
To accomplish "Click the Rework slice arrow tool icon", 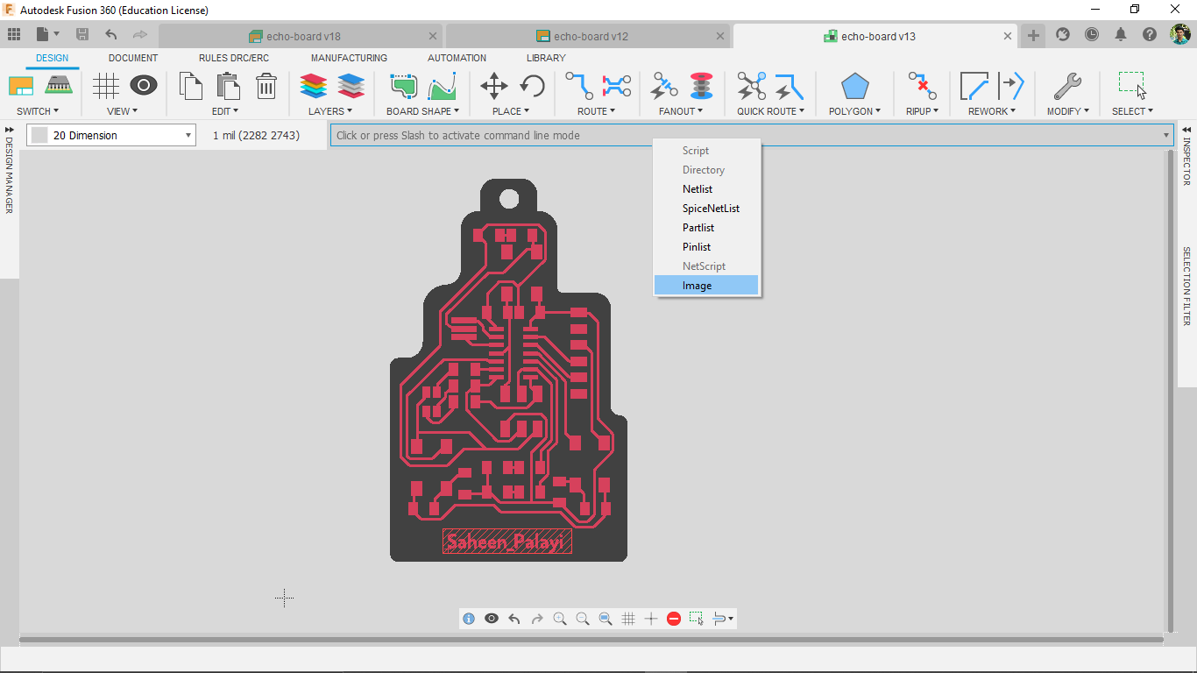I will [1011, 86].
